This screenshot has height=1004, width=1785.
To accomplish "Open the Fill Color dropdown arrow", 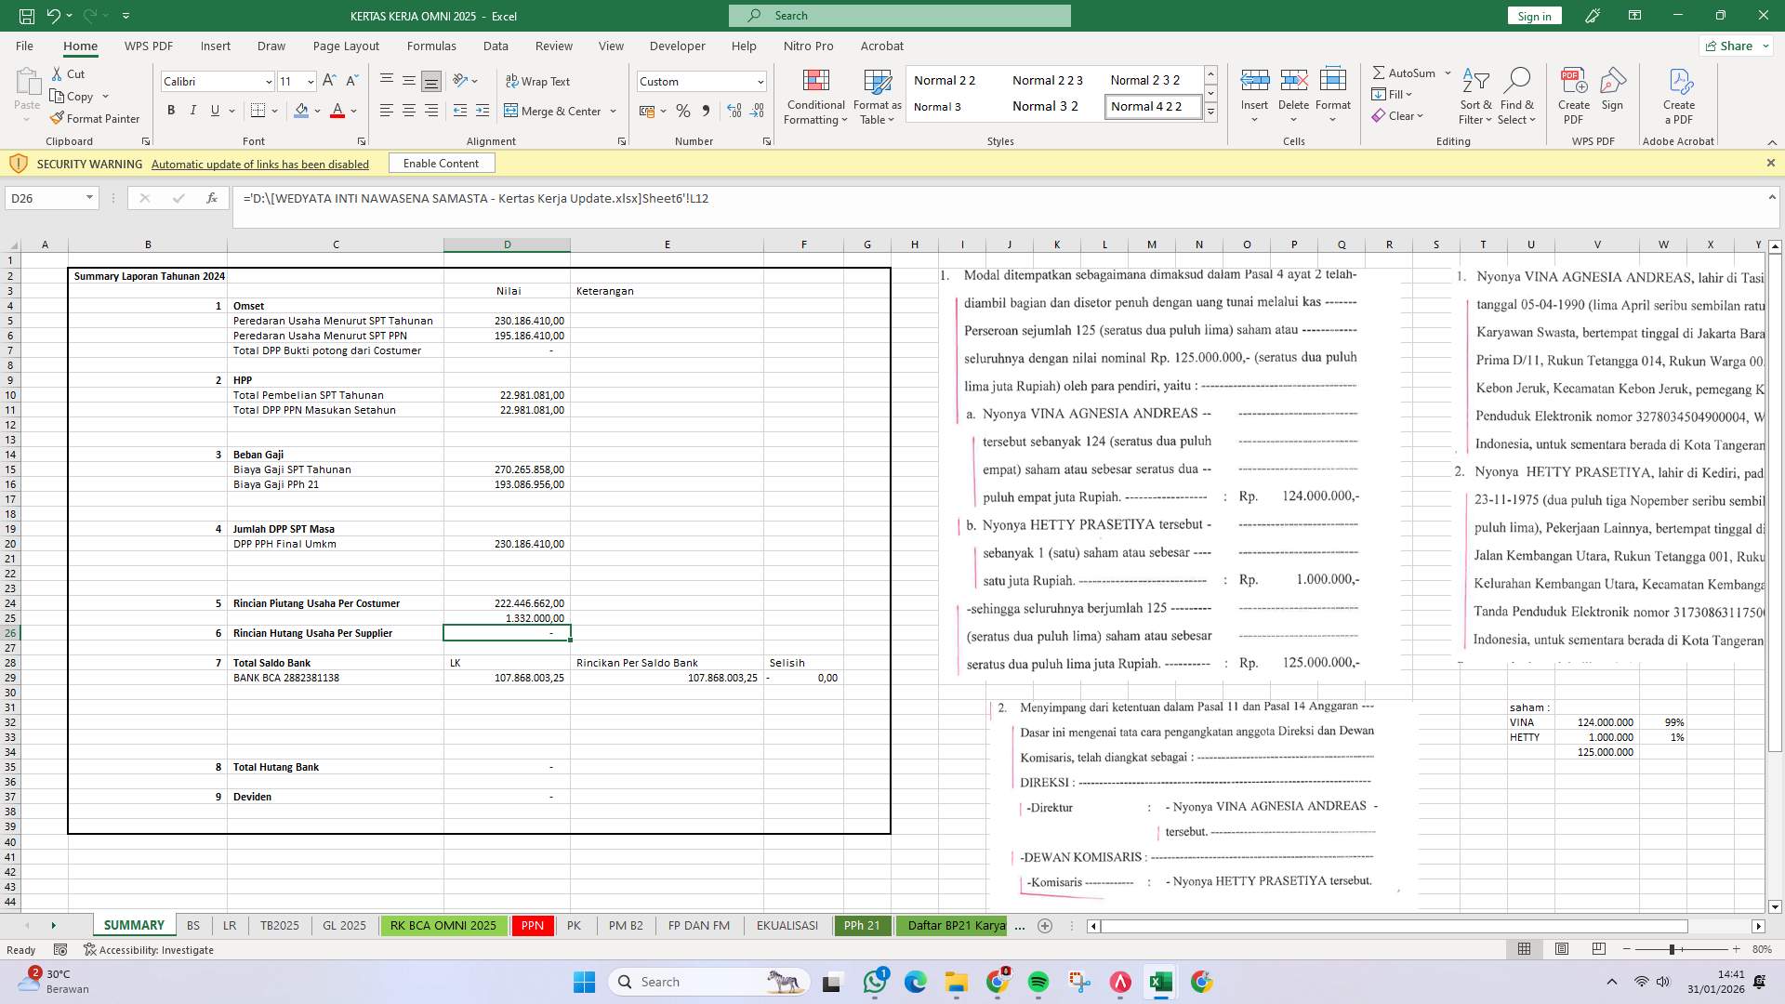I will (x=315, y=111).
